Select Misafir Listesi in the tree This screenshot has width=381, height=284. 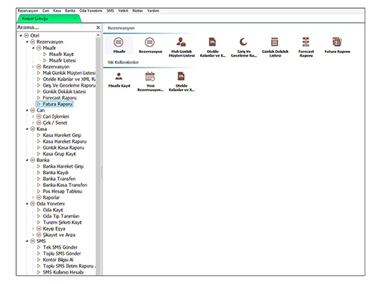click(62, 61)
